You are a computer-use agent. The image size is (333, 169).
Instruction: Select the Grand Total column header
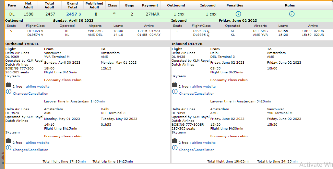pyautogui.click(x=72, y=5)
